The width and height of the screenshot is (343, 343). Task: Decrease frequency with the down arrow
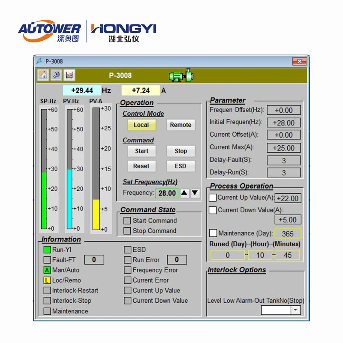[x=195, y=193]
